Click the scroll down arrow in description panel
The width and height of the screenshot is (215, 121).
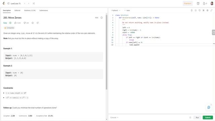[106, 120]
